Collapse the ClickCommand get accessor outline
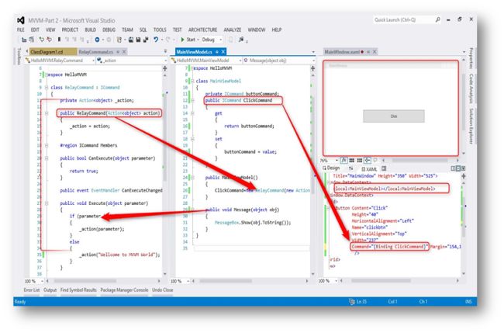The image size is (504, 333). (x=192, y=113)
